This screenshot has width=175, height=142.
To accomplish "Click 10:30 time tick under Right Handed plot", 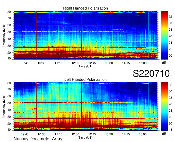I will [x=41, y=63].
